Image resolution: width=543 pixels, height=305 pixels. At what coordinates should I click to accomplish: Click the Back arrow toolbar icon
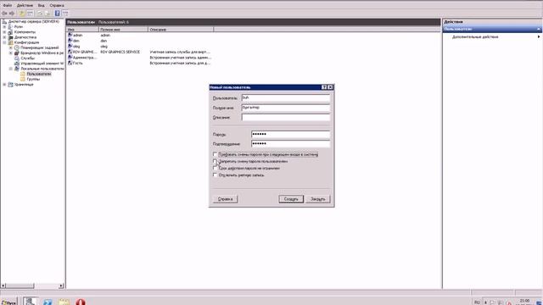click(x=4, y=14)
